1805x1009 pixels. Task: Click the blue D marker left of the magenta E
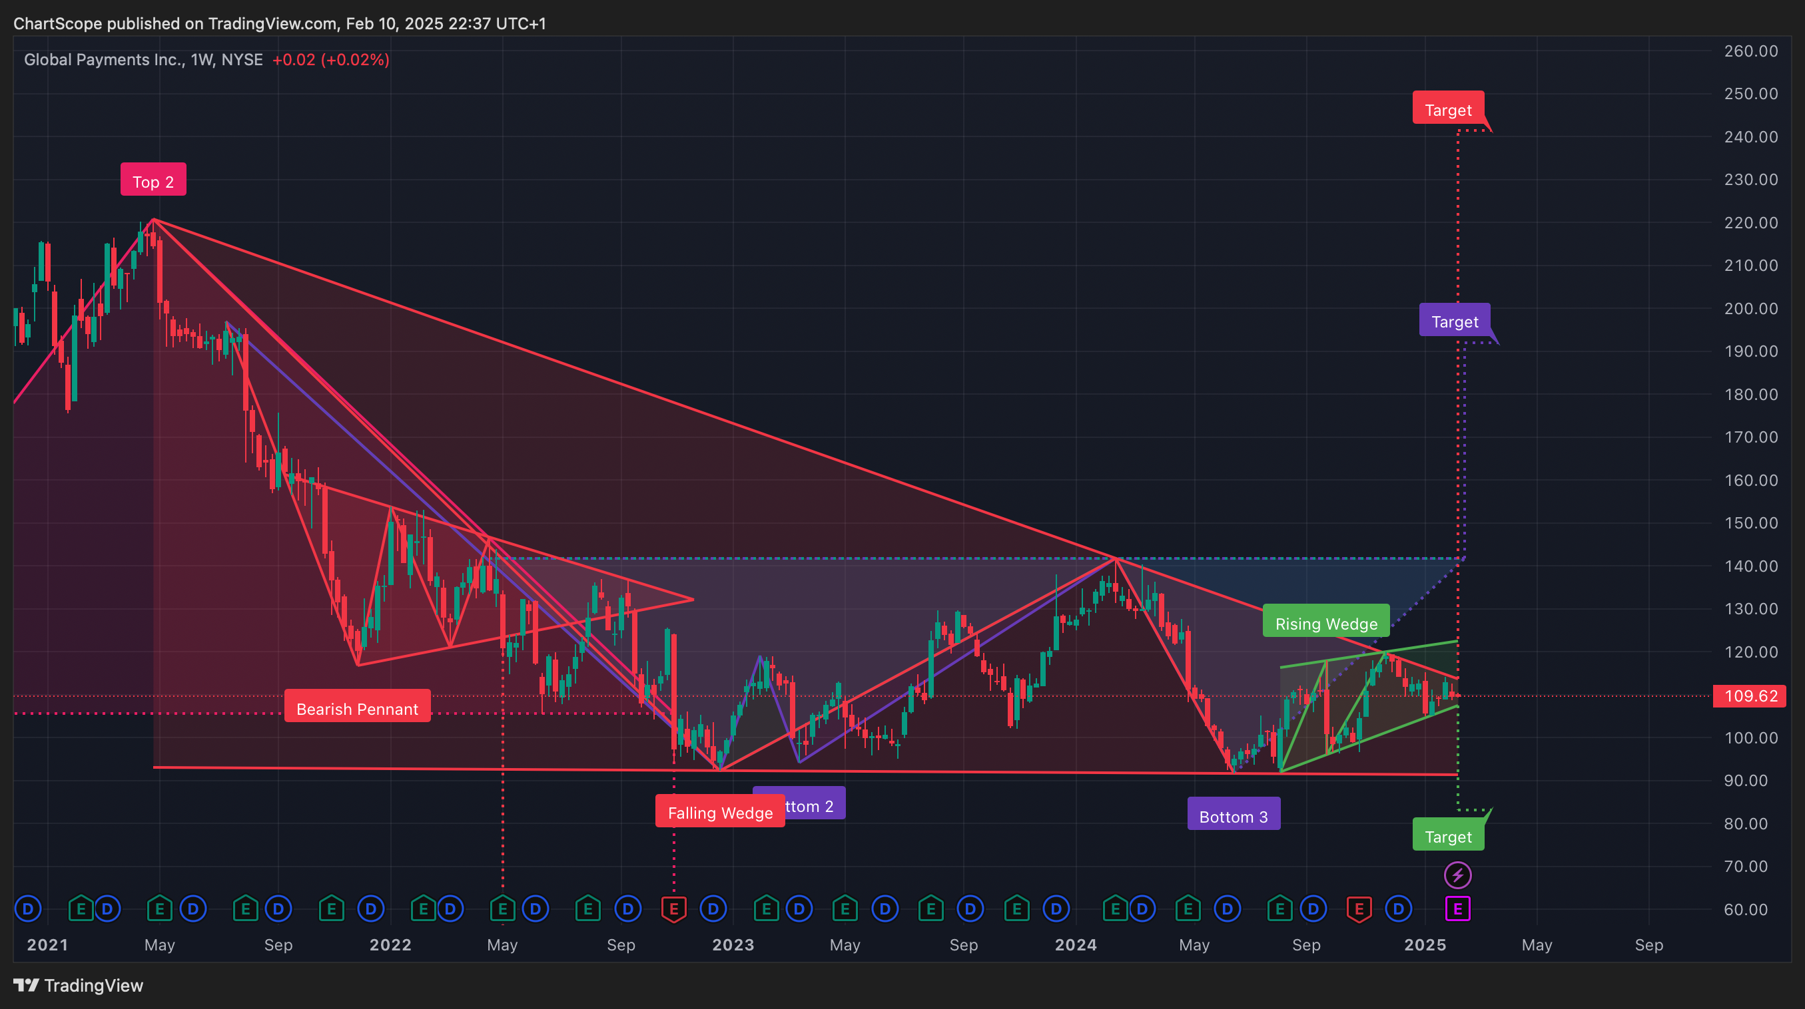1399,909
